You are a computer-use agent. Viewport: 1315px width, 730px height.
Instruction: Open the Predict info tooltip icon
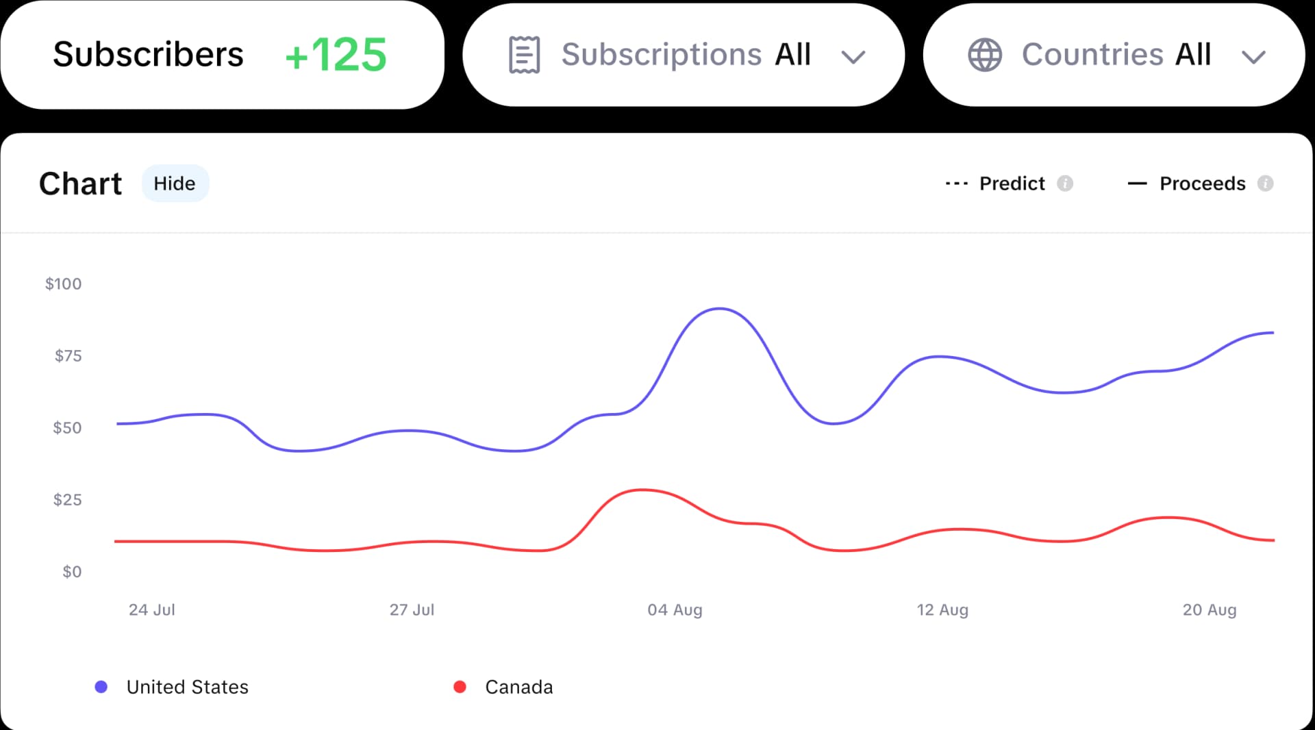(x=1064, y=184)
